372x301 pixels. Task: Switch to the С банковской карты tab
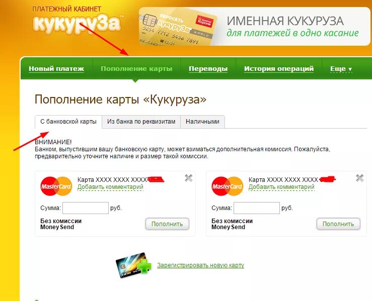pyautogui.click(x=68, y=122)
